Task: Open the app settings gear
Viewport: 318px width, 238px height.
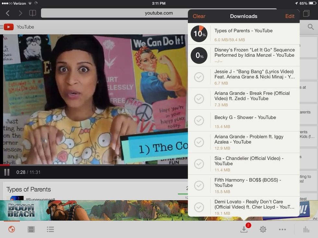Action: [263, 229]
